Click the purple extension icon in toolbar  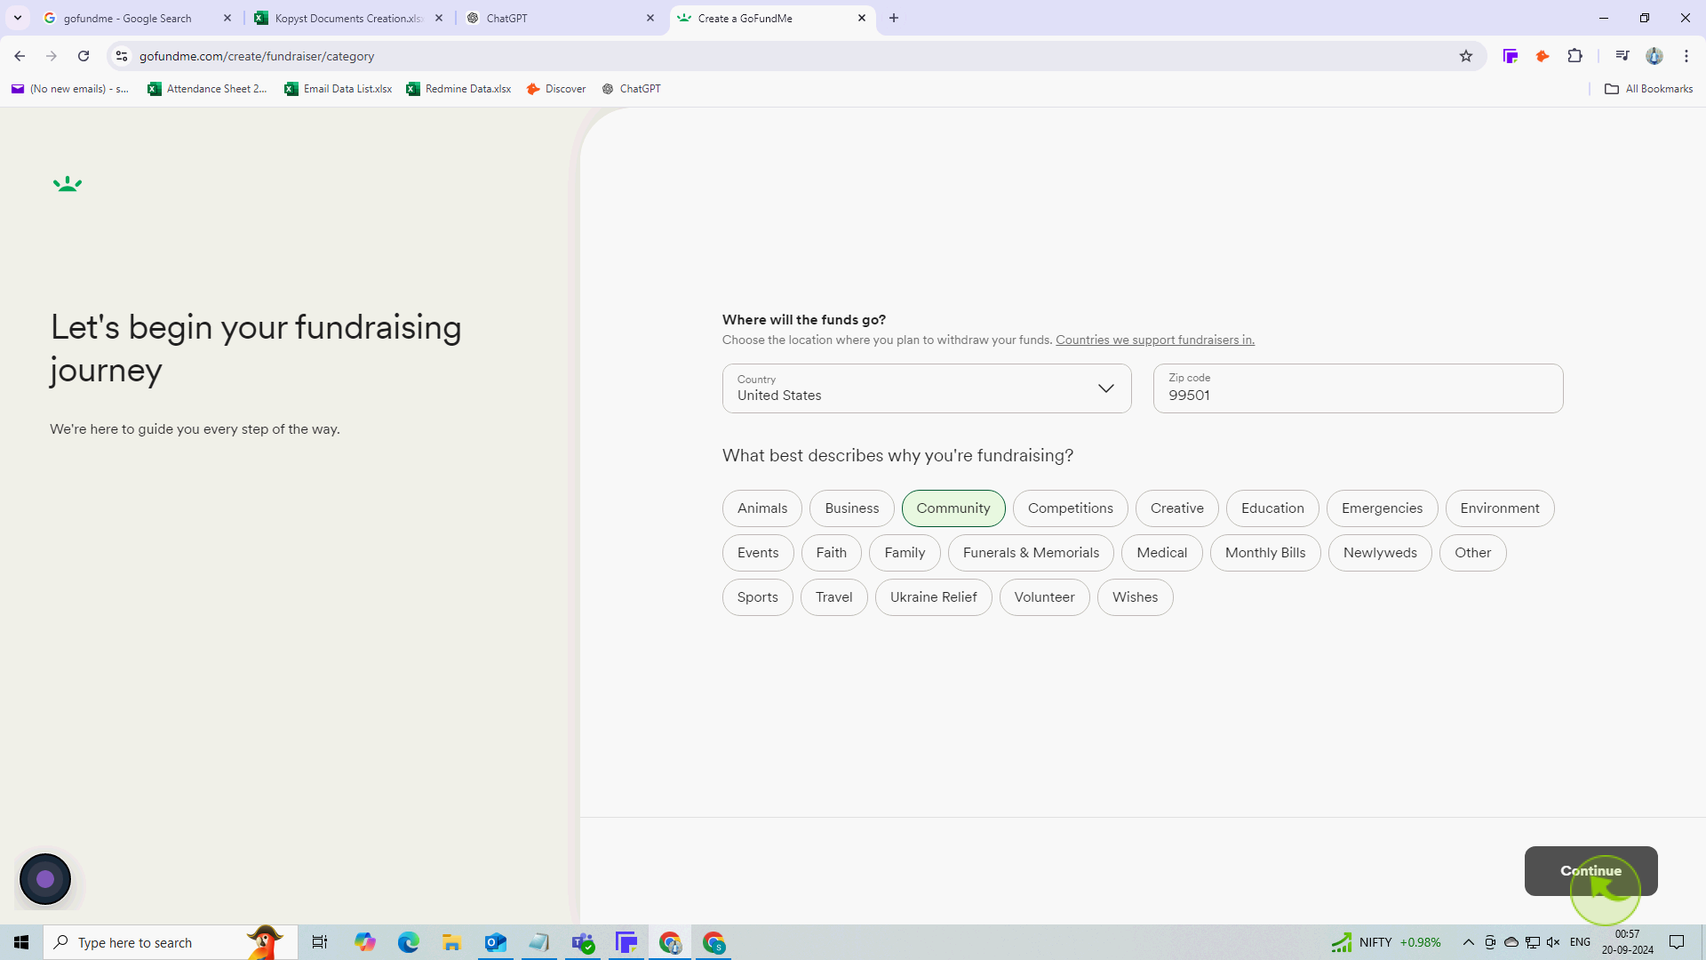pos(1511,56)
